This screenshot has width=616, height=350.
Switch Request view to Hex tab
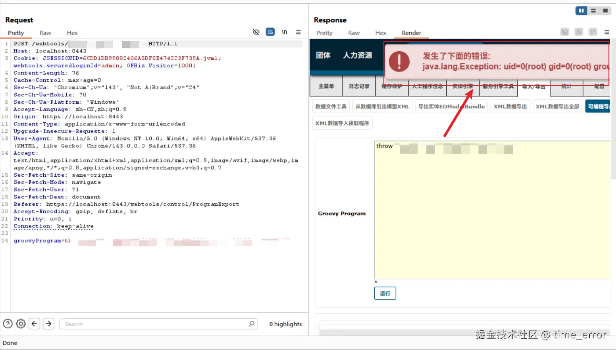coord(72,33)
